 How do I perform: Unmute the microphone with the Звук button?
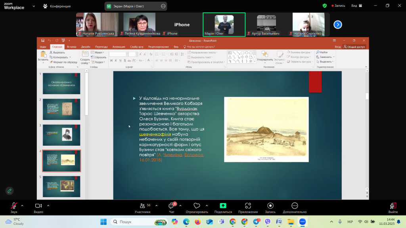pyautogui.click(x=14, y=206)
